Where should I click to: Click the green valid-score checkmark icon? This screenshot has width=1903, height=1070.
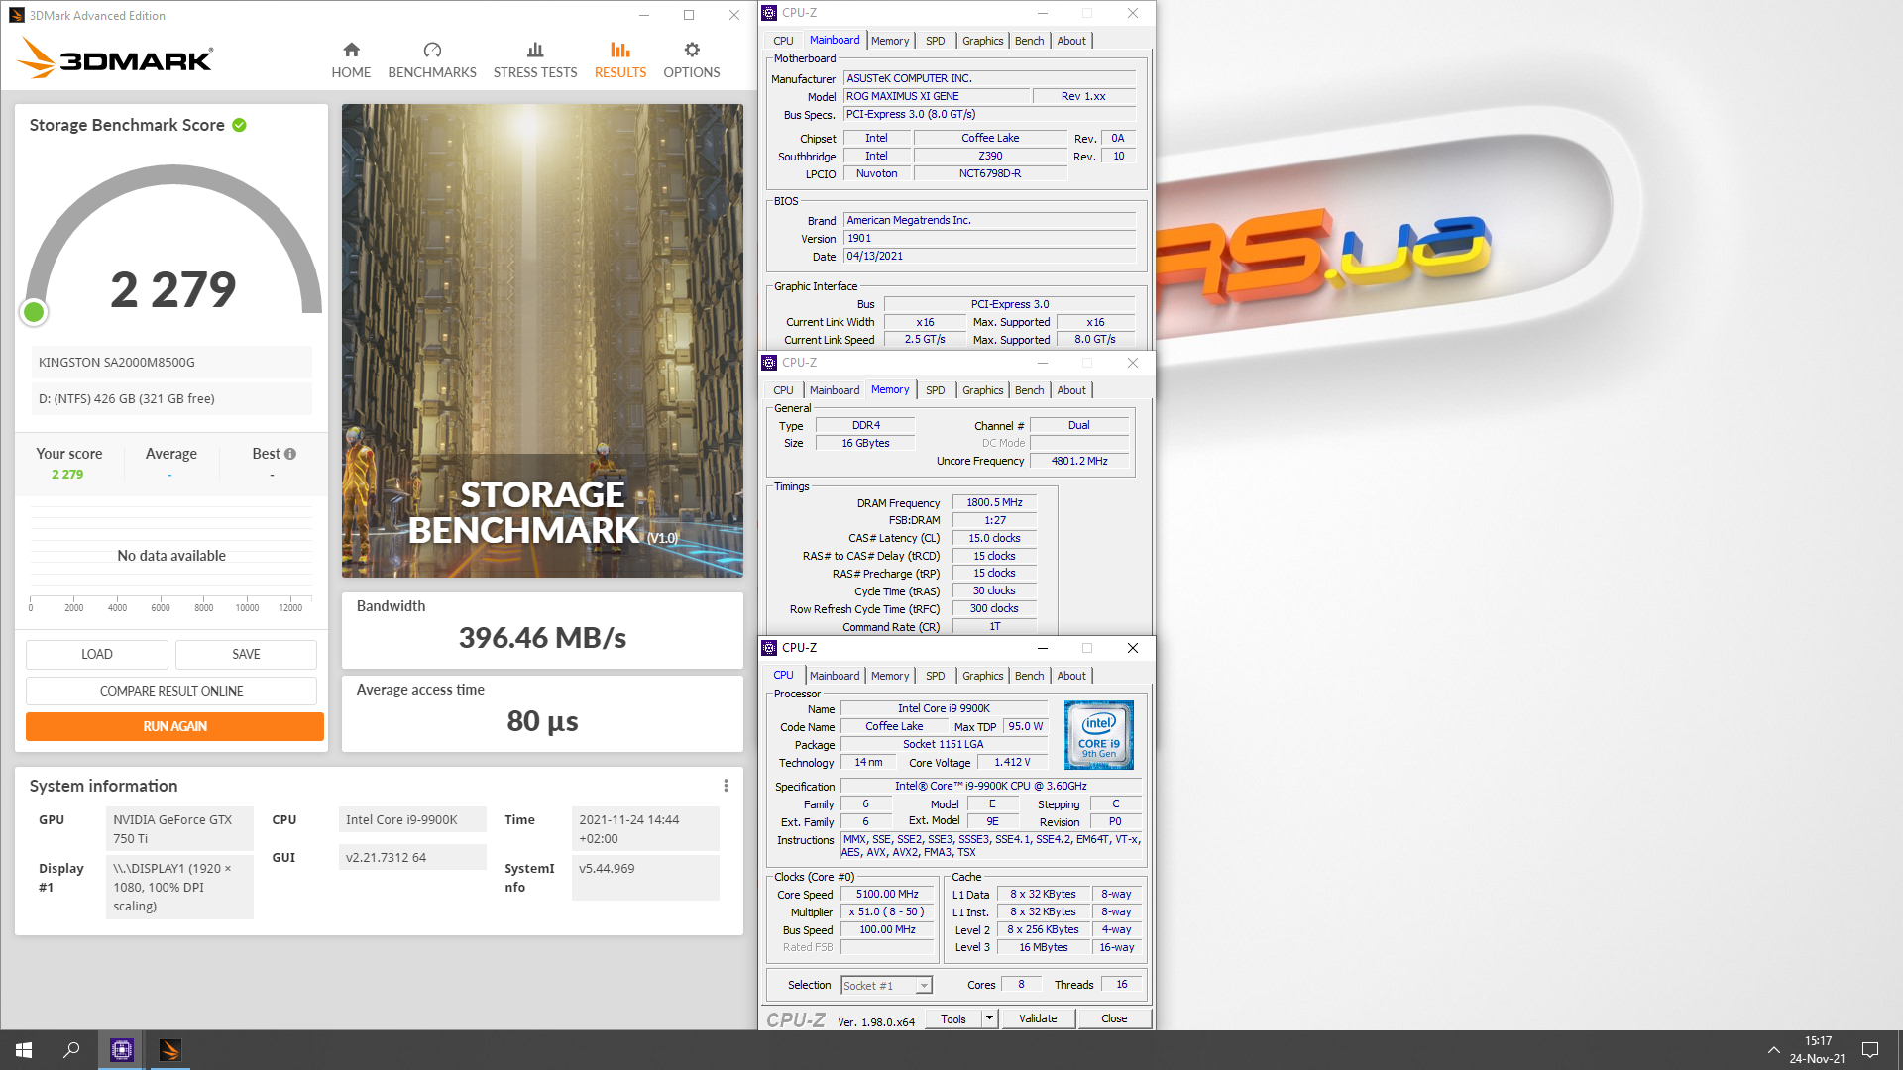click(240, 125)
